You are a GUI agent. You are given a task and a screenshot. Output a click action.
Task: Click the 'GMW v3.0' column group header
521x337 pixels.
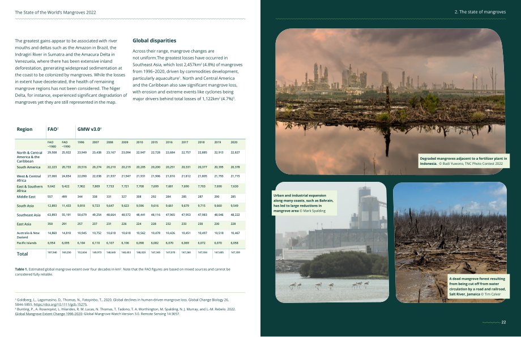coord(89,129)
